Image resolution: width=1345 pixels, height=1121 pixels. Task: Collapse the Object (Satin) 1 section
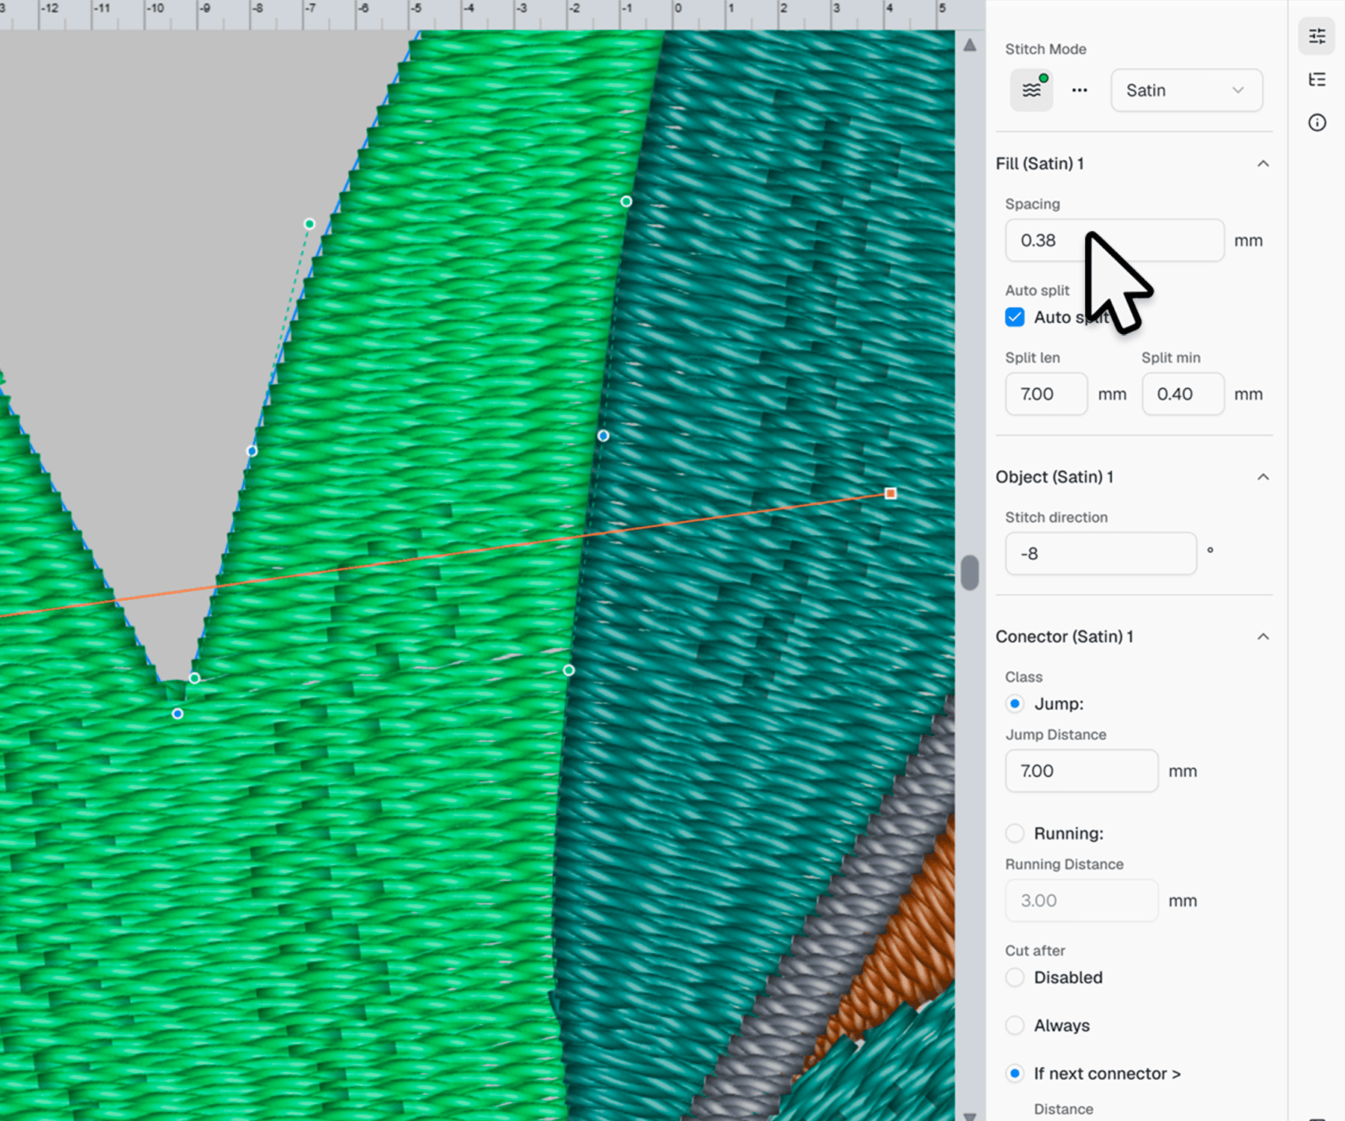[1263, 477]
